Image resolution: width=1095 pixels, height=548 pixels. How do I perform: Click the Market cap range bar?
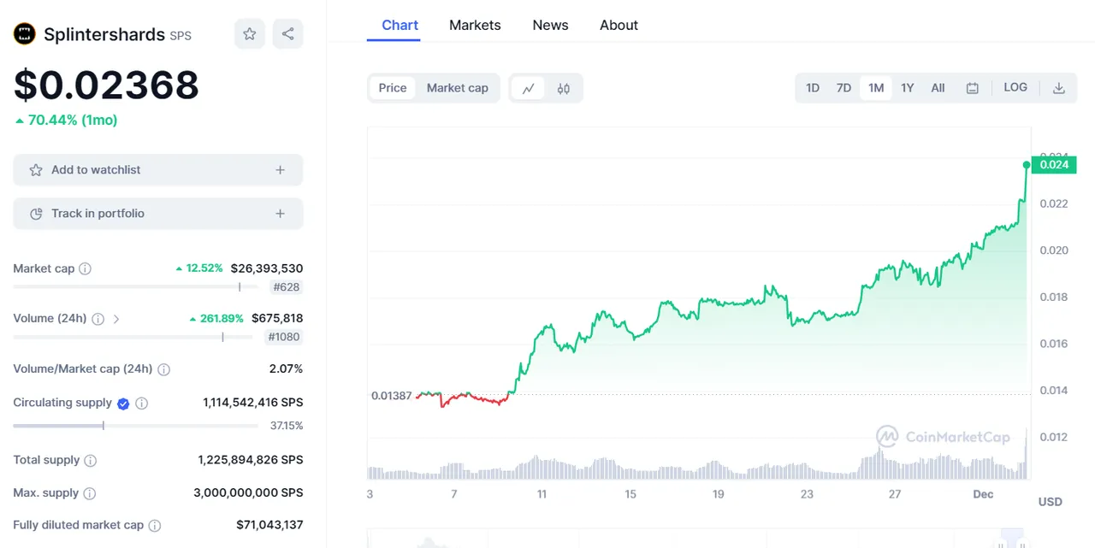pos(137,287)
